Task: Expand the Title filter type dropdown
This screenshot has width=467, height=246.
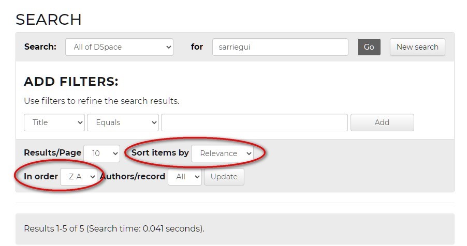Action: (x=54, y=122)
